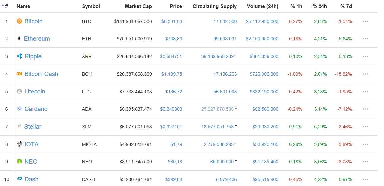Open the Ethereum coin name link

tap(37, 39)
